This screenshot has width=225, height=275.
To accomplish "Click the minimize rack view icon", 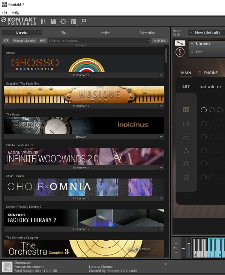I will [83, 21].
